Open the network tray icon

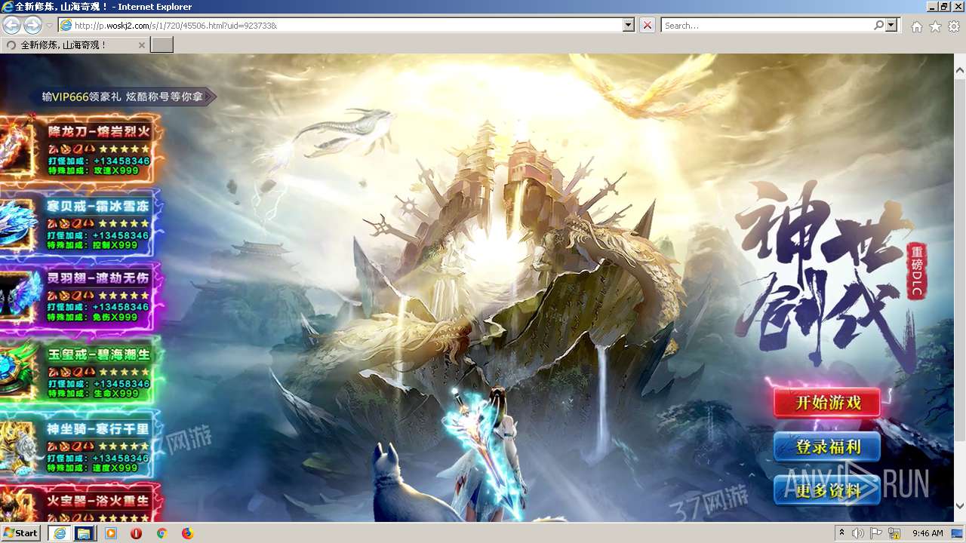(x=894, y=533)
